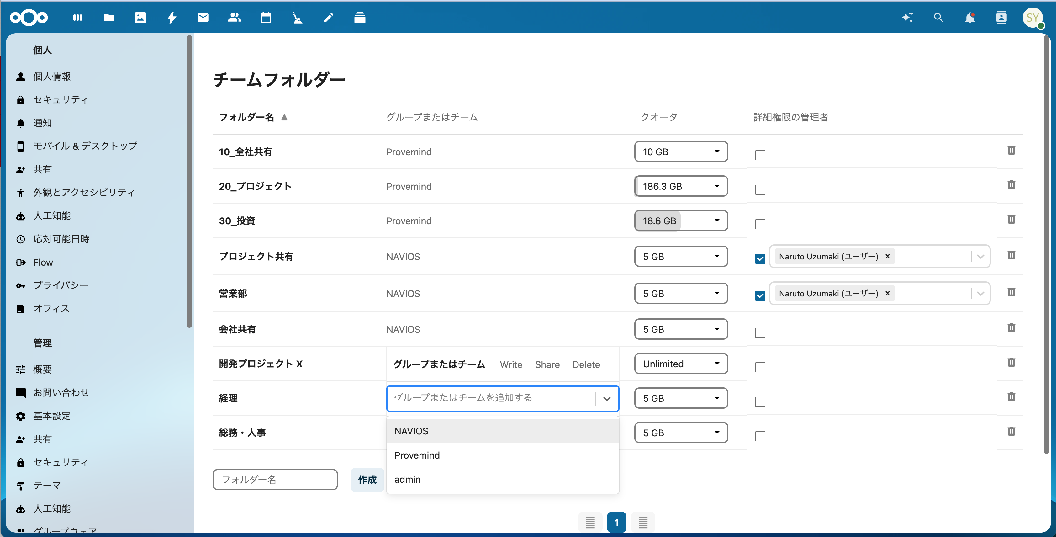Open セキュリティ under personal settings
Image resolution: width=1056 pixels, height=537 pixels.
point(61,100)
